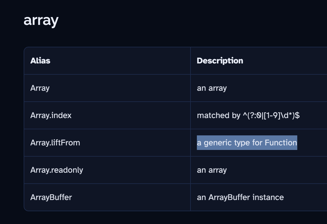This screenshot has width=327, height=224.
Task: Click the Array.liftFrom alias name
Action: [x=55, y=143]
